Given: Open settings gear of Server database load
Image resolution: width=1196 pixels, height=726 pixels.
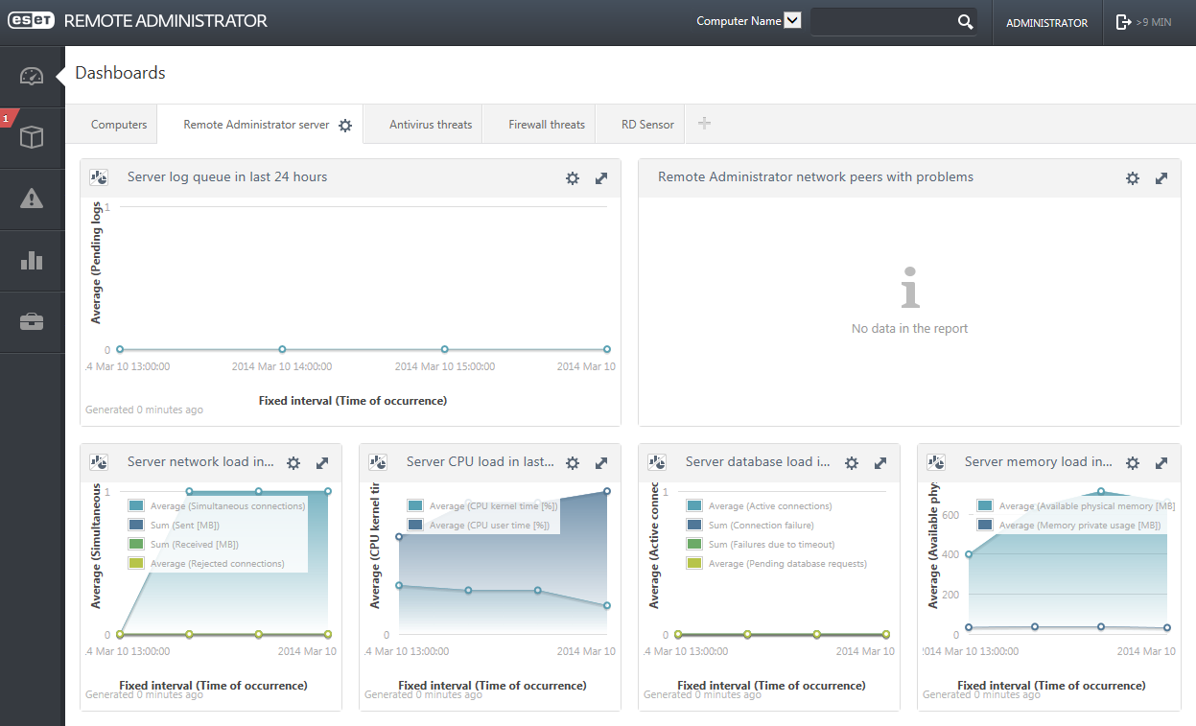Looking at the screenshot, I should pos(852,463).
